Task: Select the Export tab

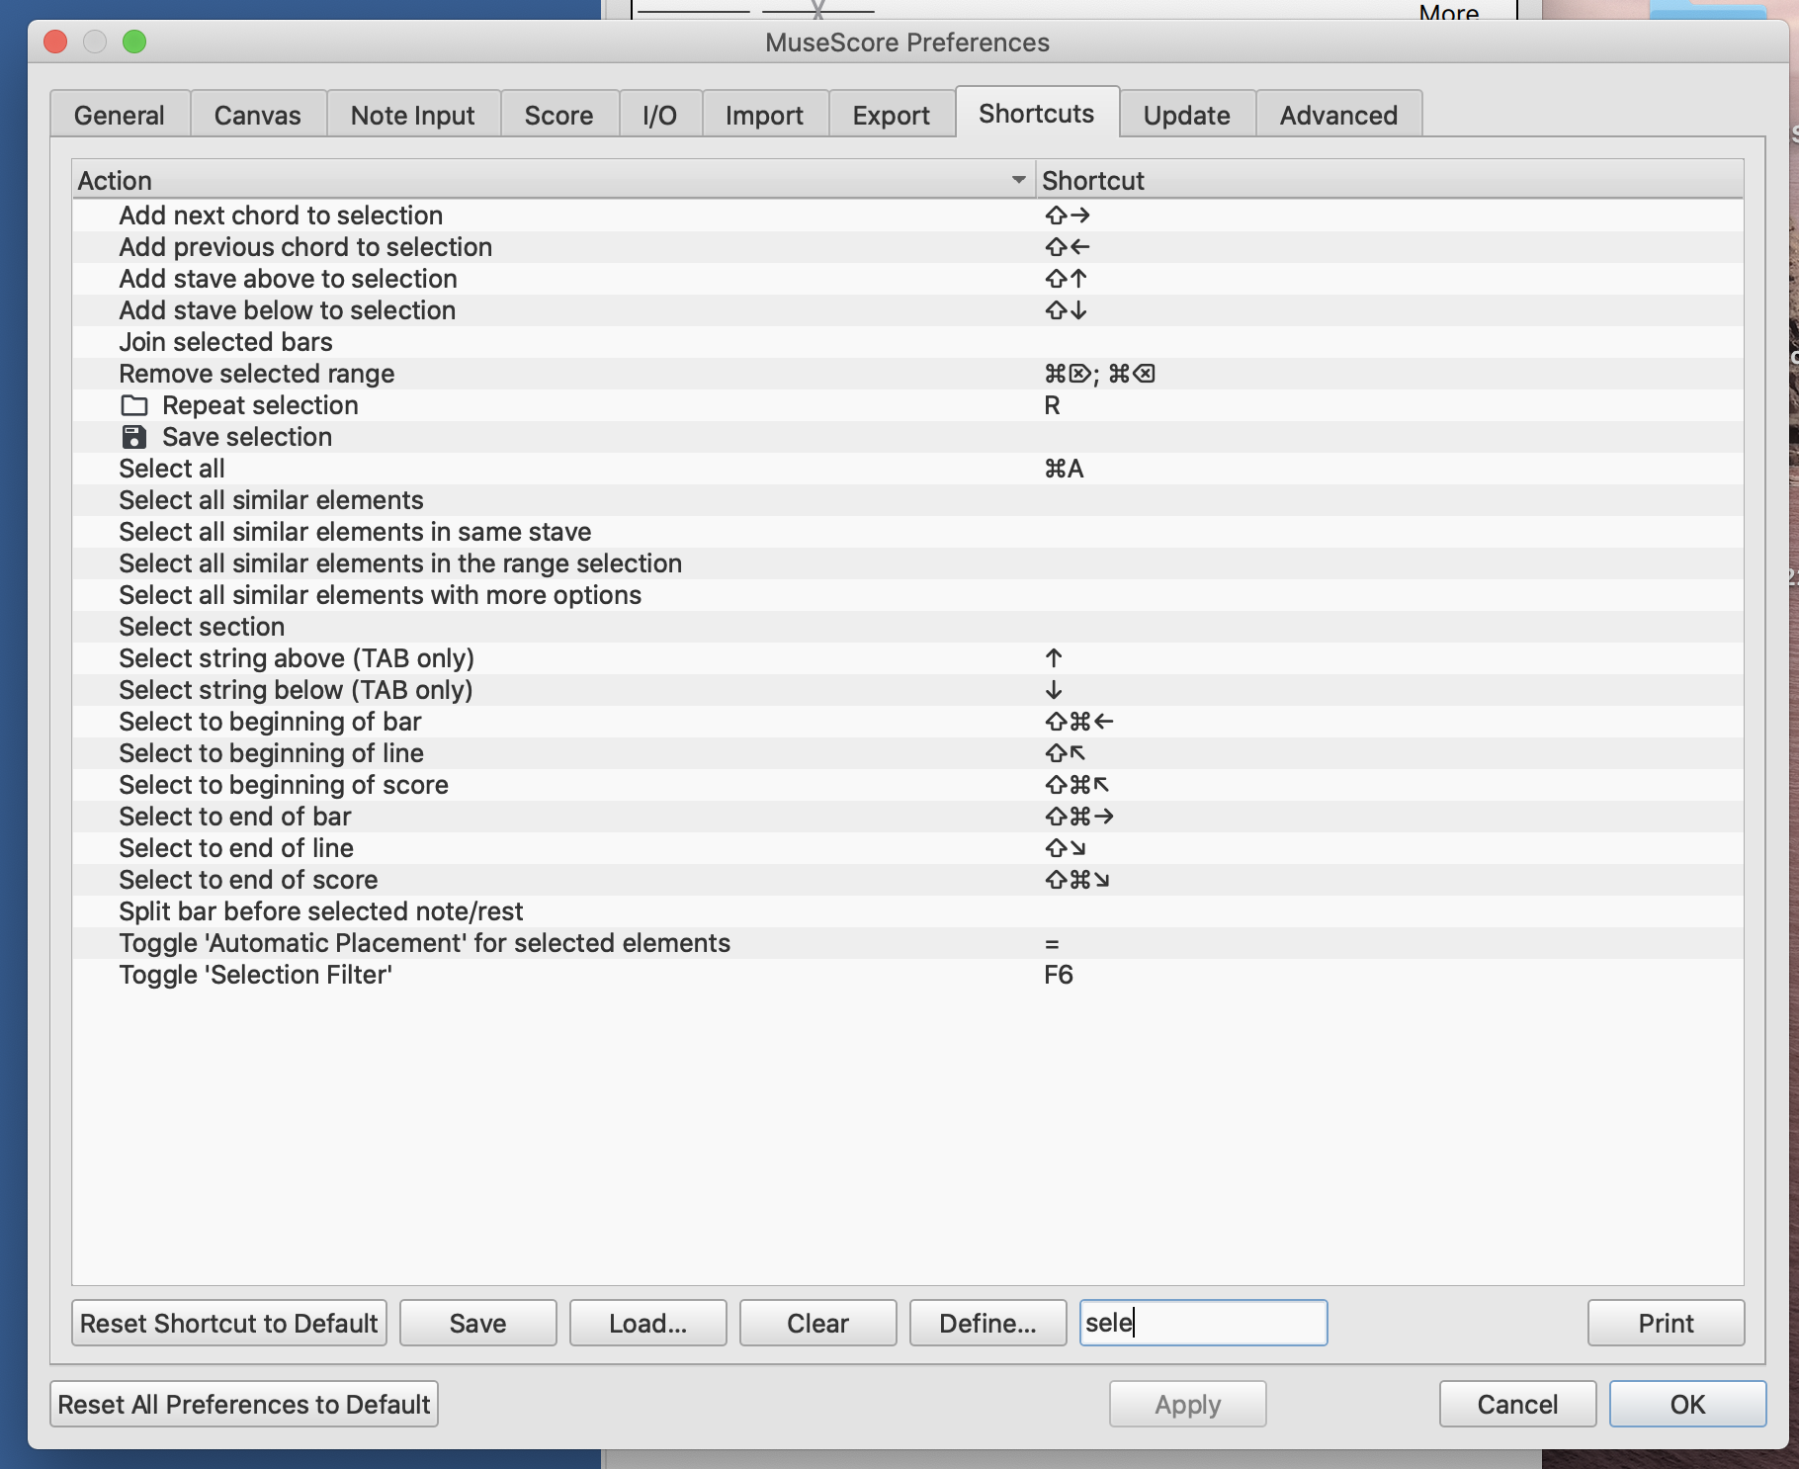Action: (x=892, y=115)
